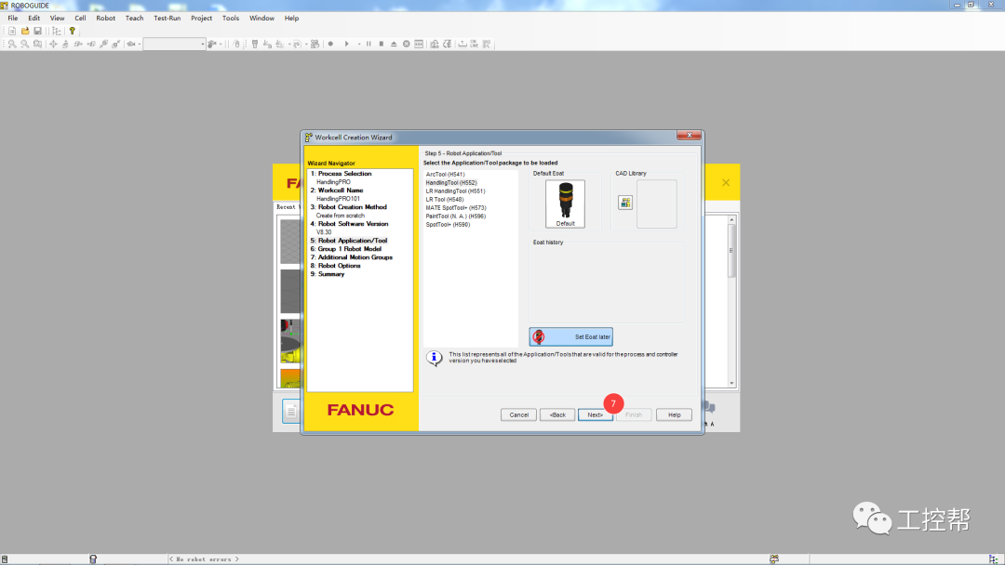The width and height of the screenshot is (1005, 565).
Task: Click the cell tree structure toolbar icon
Action: click(57, 31)
